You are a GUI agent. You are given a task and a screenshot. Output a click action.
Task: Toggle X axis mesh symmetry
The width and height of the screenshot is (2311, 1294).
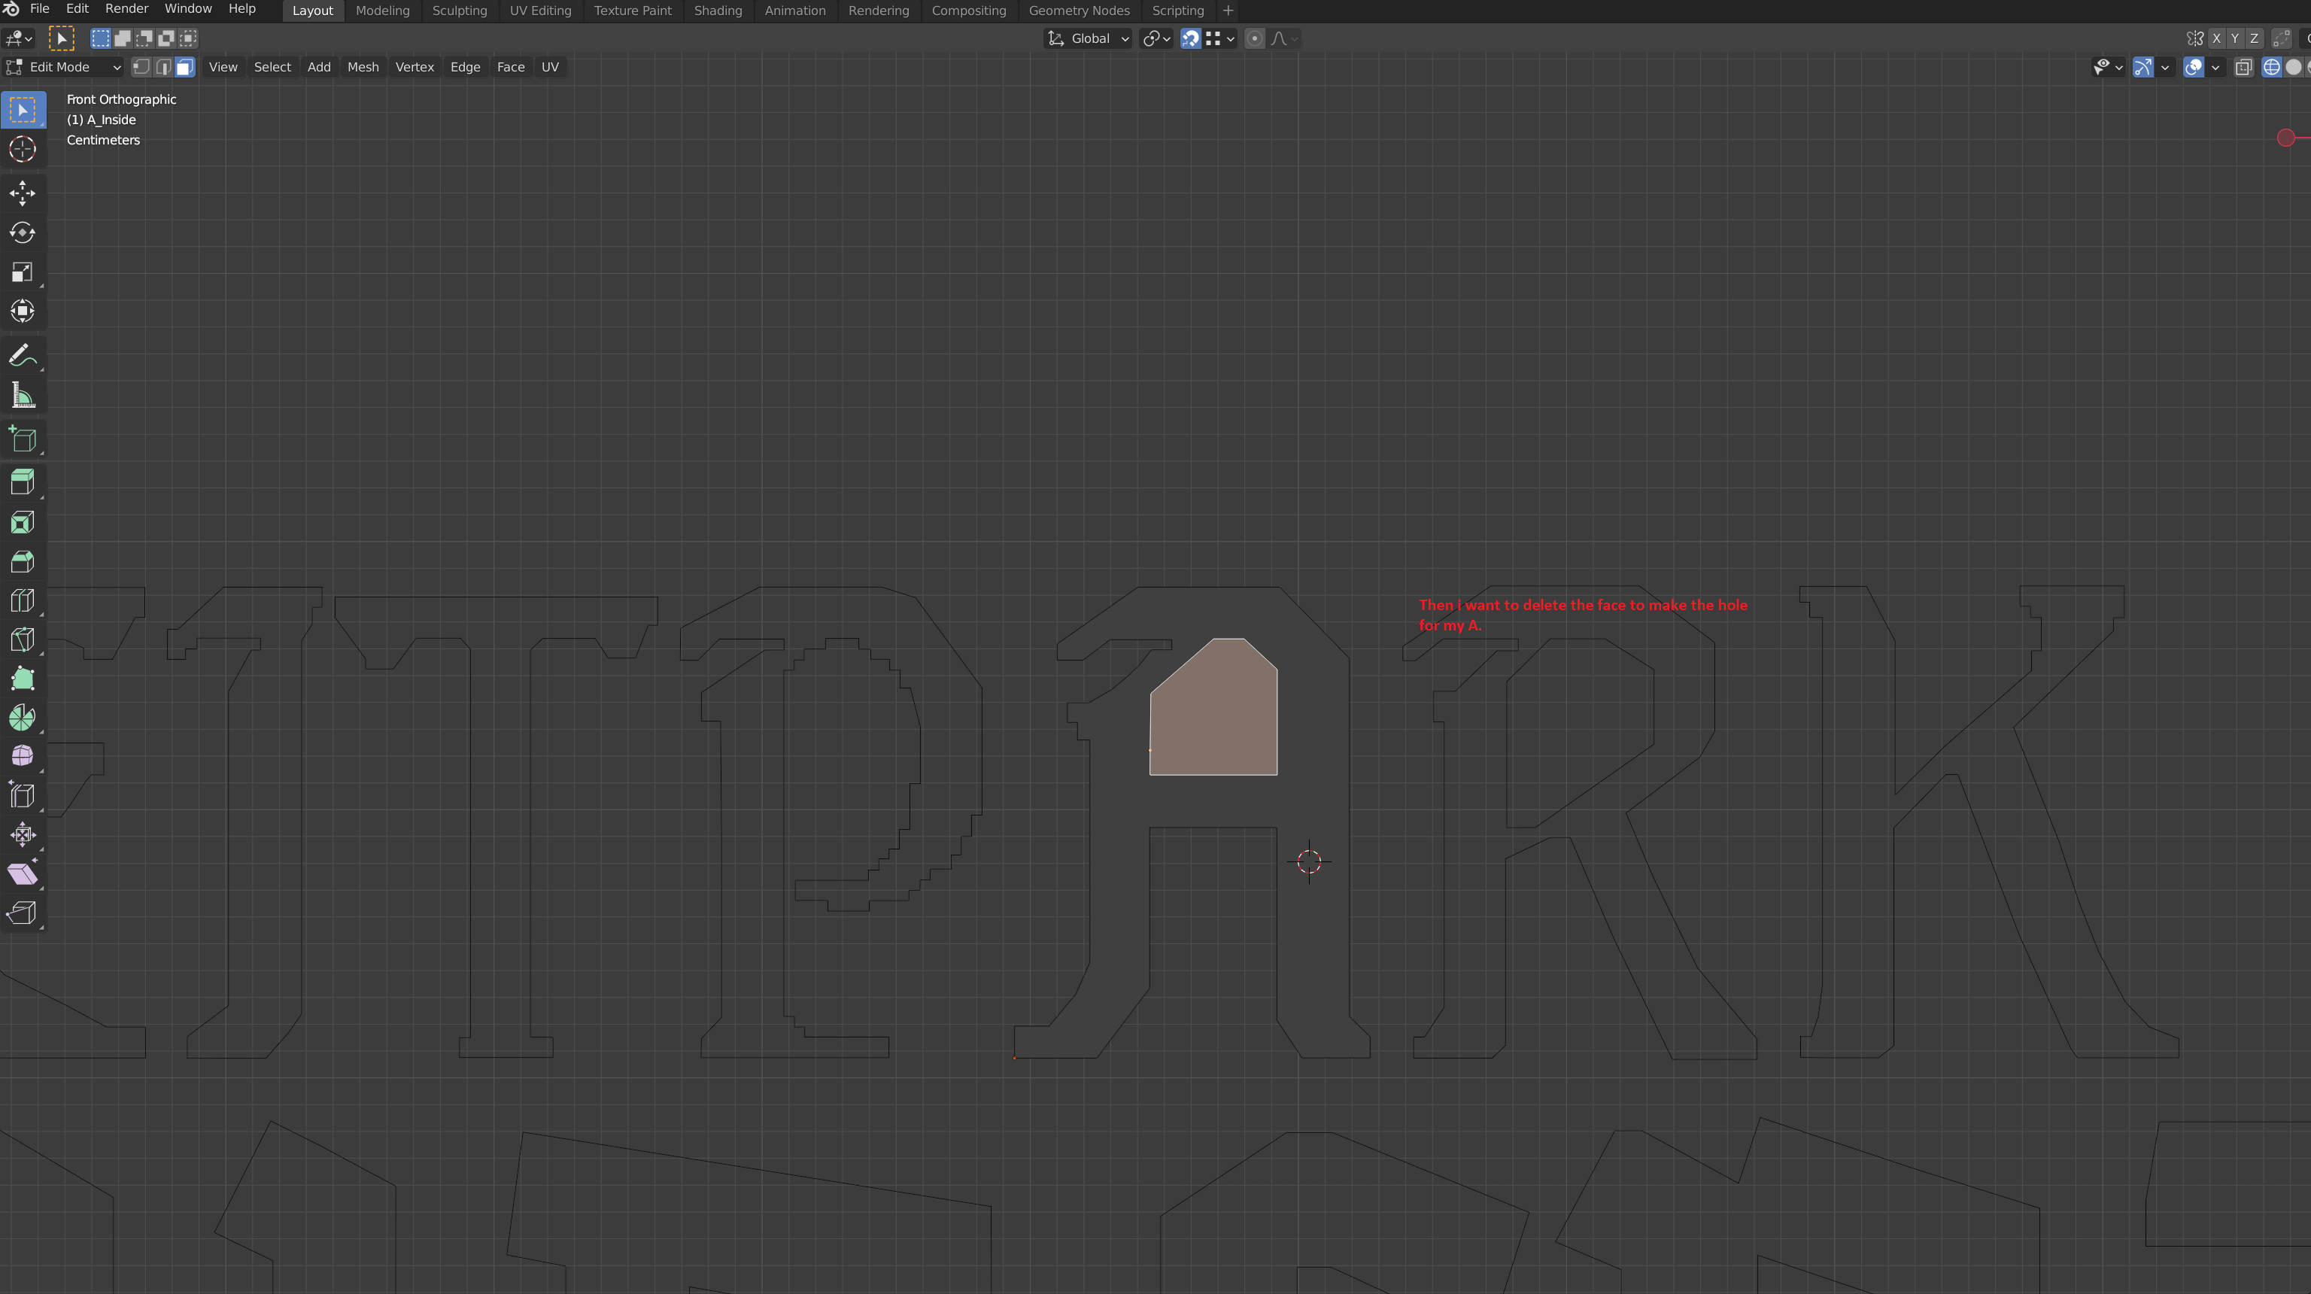tap(2216, 38)
